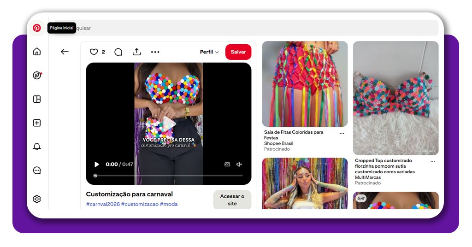Click Cropped Top customizado title text
The image size is (472, 247).
[x=385, y=166]
